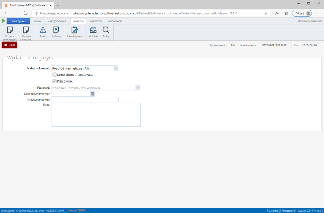Click Licencja: CLIENT in status bar

pyautogui.click(x=77, y=210)
